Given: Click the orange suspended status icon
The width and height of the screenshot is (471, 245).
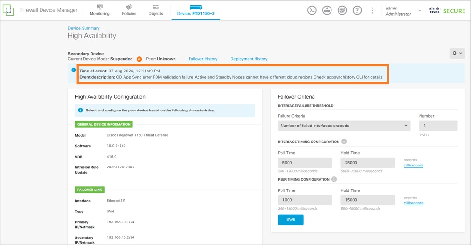Looking at the screenshot, I should click(140, 59).
